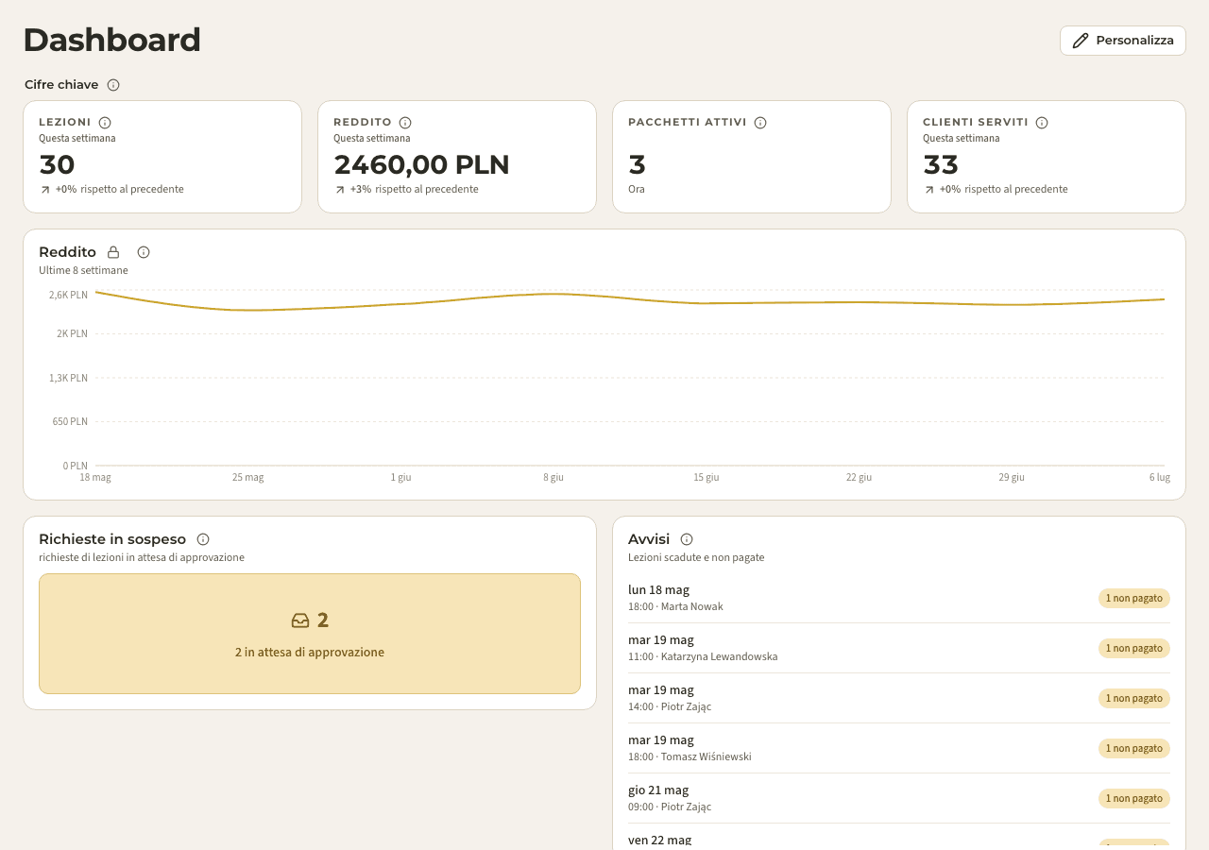Image resolution: width=1209 pixels, height=850 pixels.
Task: Open info icon next to Reddito chart title
Action: tap(144, 252)
